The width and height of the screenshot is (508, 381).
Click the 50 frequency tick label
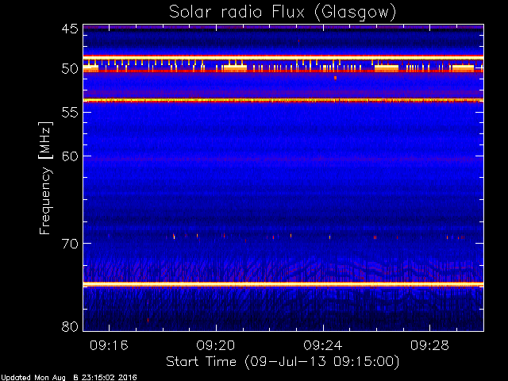(70, 69)
